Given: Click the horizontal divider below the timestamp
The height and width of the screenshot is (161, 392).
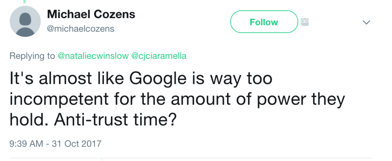Looking at the screenshot, I should pyautogui.click(x=191, y=158).
